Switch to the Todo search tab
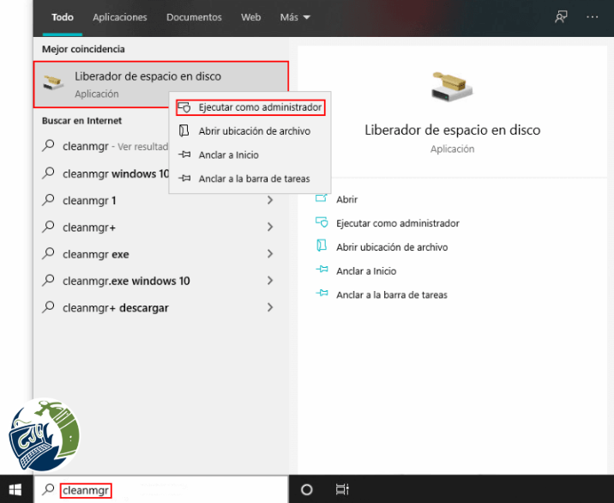The width and height of the screenshot is (614, 503). pos(63,17)
